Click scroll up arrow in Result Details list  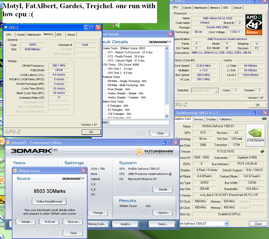coord(167,48)
